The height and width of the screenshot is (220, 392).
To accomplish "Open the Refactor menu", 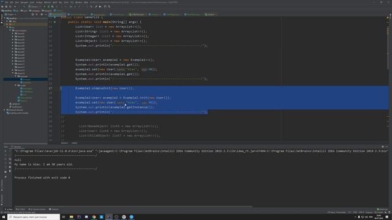I will 48,2.
